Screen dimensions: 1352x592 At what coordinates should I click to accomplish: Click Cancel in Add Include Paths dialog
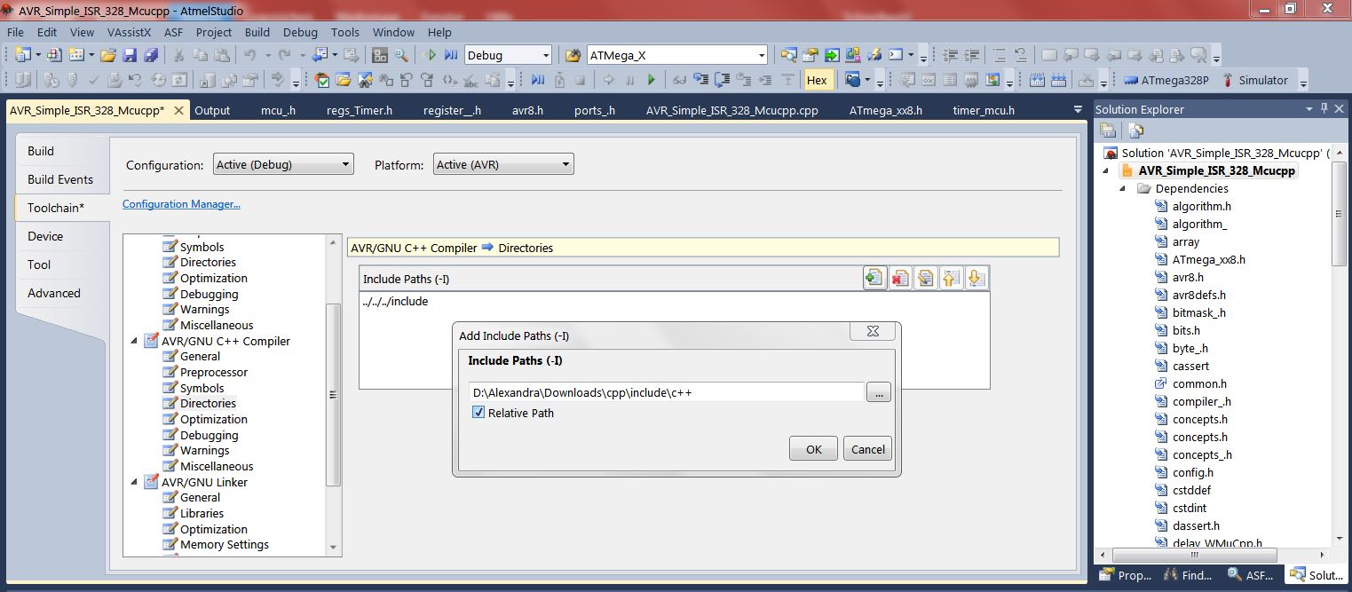point(867,449)
